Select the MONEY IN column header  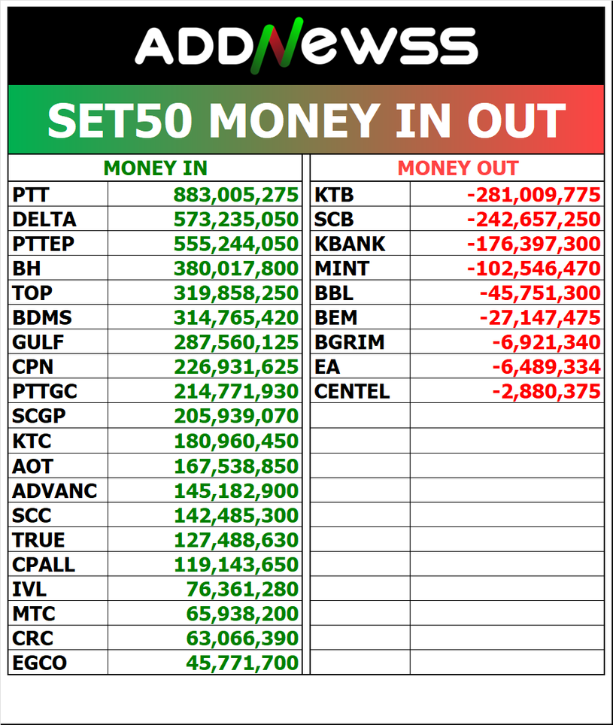(x=155, y=168)
